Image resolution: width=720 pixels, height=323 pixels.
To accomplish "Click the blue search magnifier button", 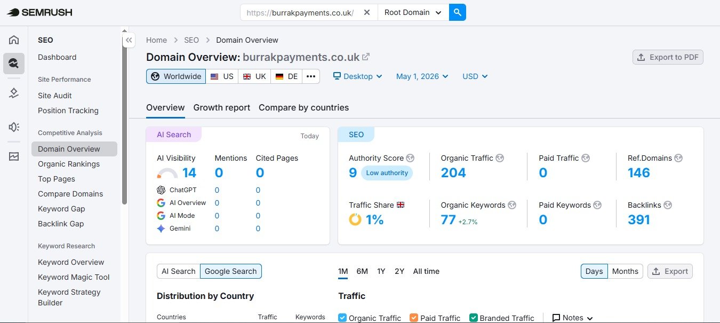I will pos(458,12).
